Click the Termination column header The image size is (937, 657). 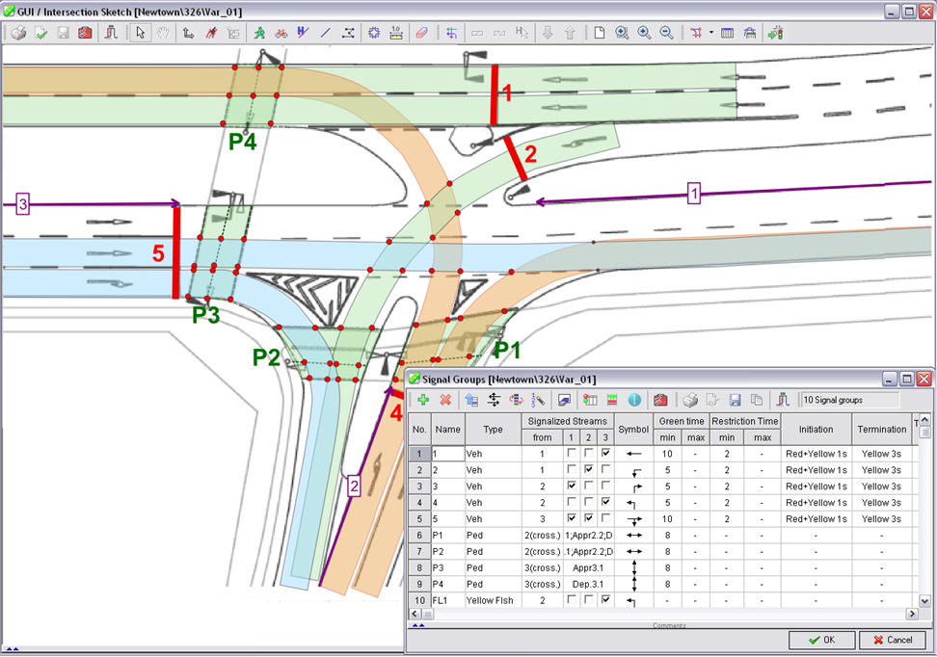coord(881,429)
